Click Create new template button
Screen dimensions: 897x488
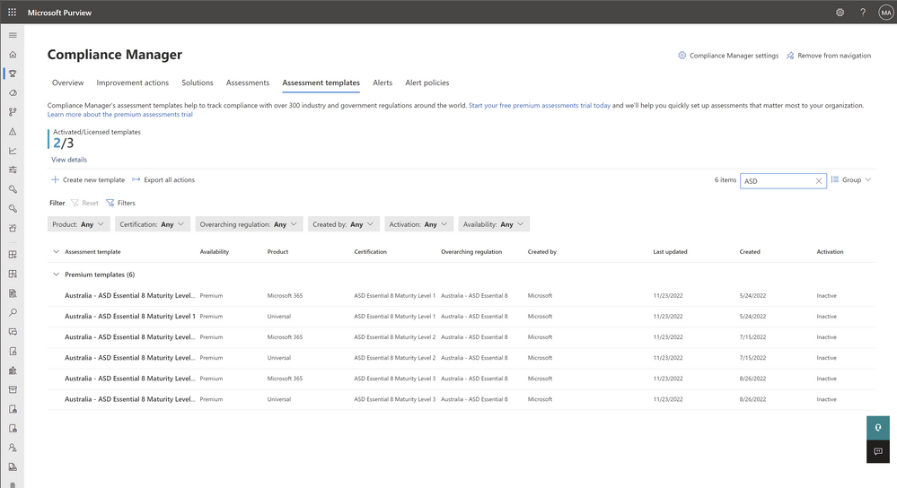point(88,180)
